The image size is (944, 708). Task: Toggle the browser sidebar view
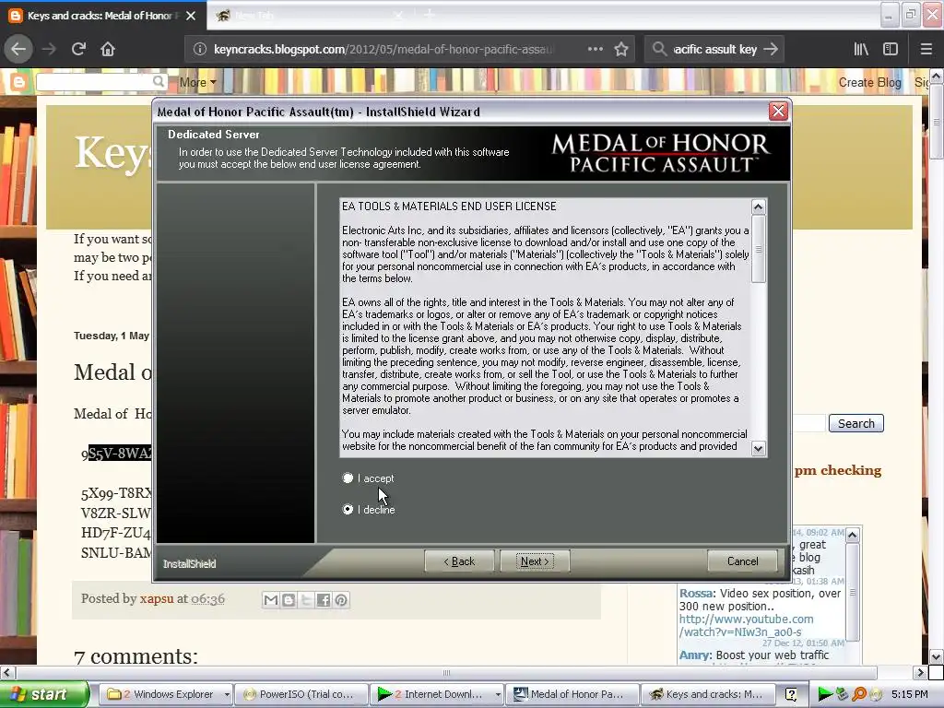click(x=891, y=49)
